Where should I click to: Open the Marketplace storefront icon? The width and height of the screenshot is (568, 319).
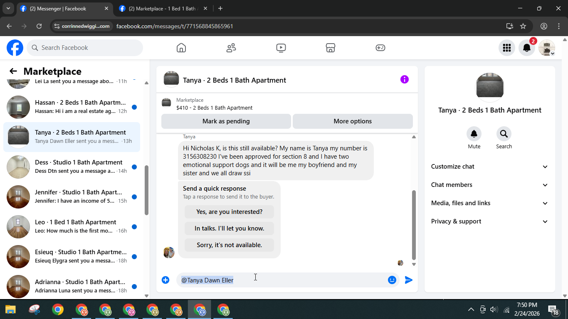(331, 48)
